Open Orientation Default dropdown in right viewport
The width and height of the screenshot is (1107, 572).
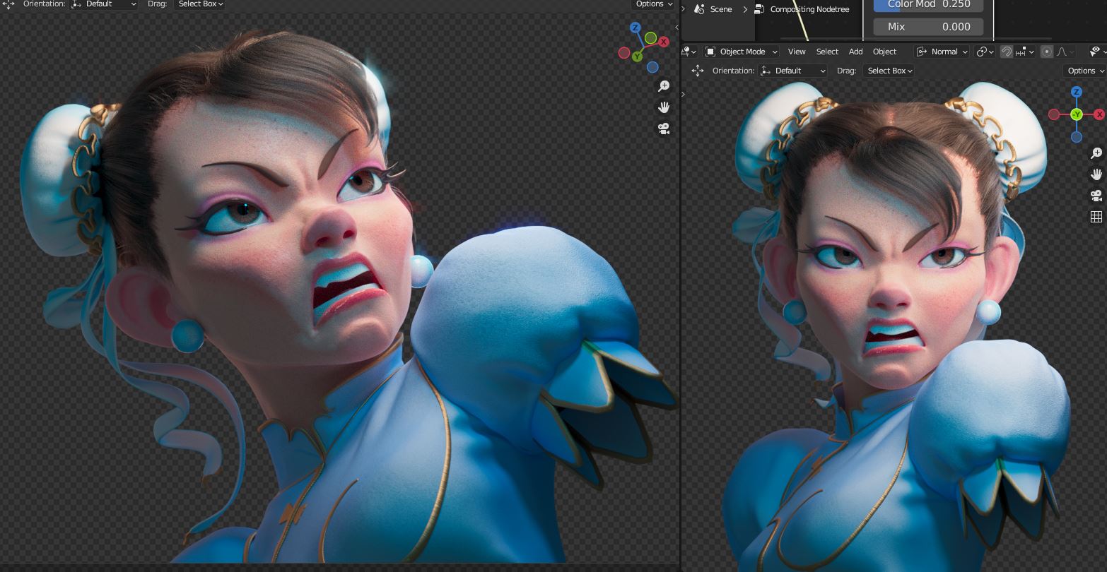[792, 71]
